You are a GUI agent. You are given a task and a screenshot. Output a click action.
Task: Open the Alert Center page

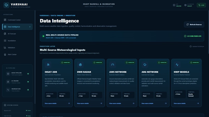pos(17,54)
